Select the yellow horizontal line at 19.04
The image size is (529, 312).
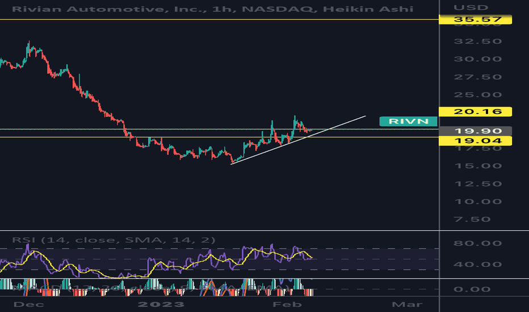tap(219, 137)
